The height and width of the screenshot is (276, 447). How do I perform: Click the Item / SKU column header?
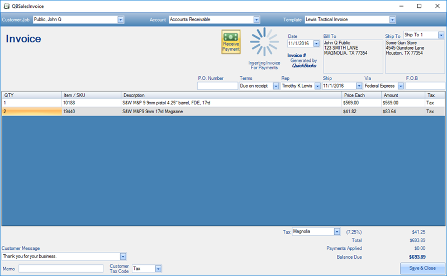pyautogui.click(x=91, y=95)
